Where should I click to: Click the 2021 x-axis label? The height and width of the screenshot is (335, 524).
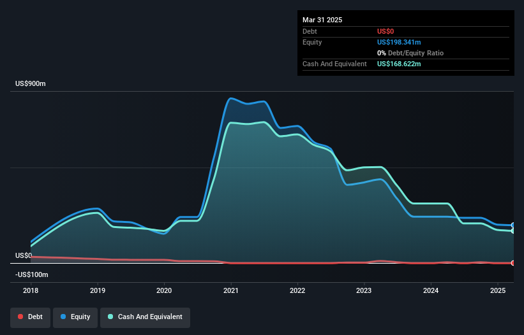tap(231, 290)
